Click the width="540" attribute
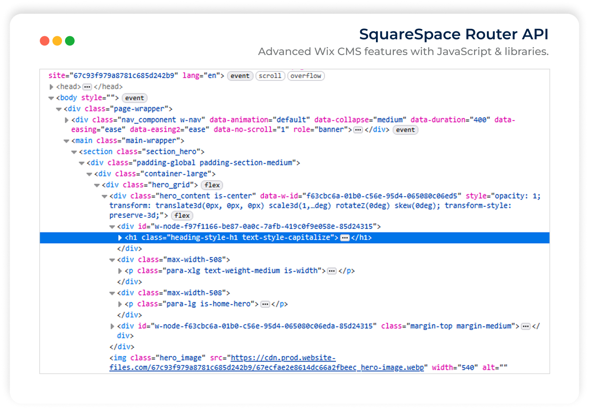 [455, 368]
